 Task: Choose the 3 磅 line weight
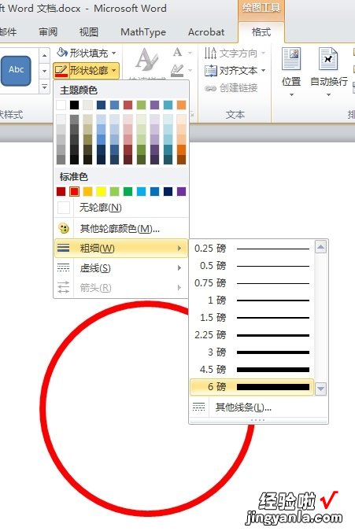point(252,352)
